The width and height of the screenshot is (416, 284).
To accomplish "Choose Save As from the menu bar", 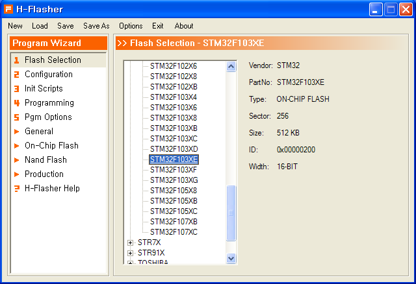I will pos(96,26).
